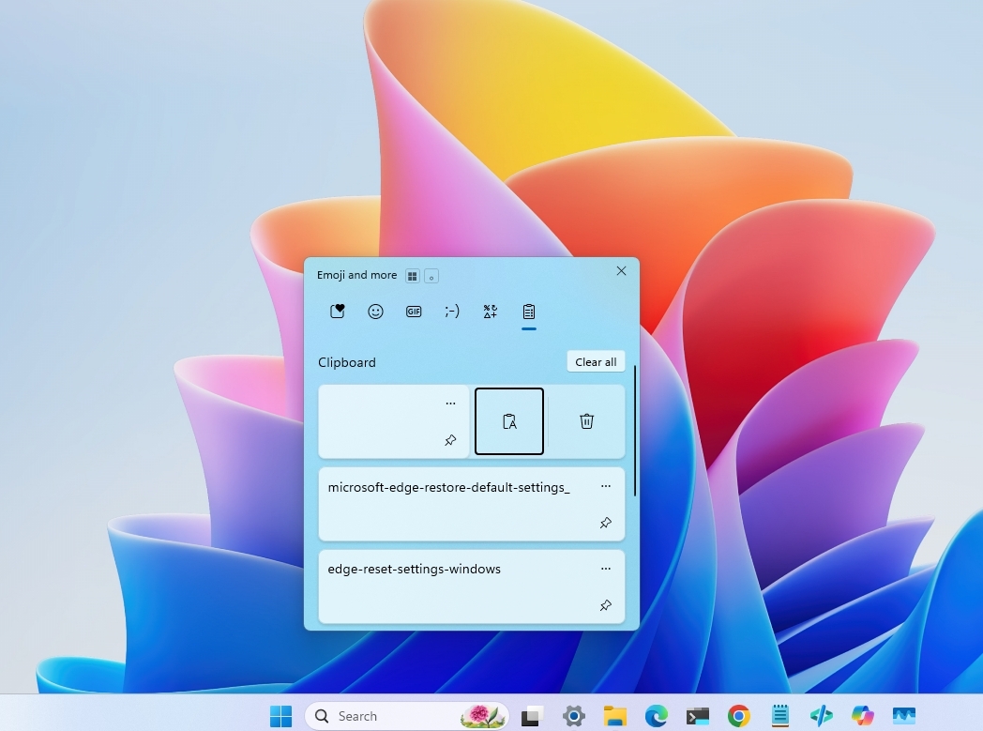Open the Symbols tab
983x731 pixels.
click(x=491, y=311)
